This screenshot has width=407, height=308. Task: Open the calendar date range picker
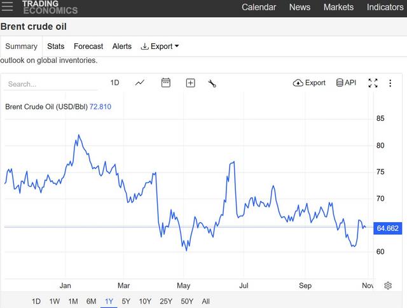pyautogui.click(x=165, y=83)
